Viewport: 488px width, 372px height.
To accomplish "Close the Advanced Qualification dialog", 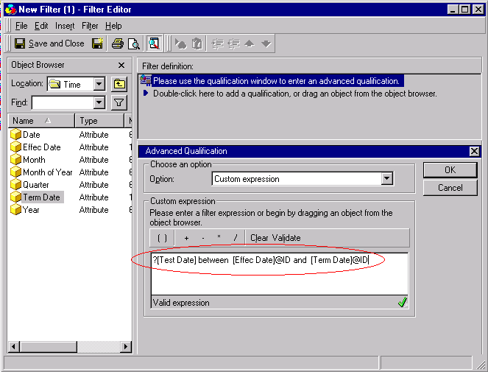I will tap(474, 152).
